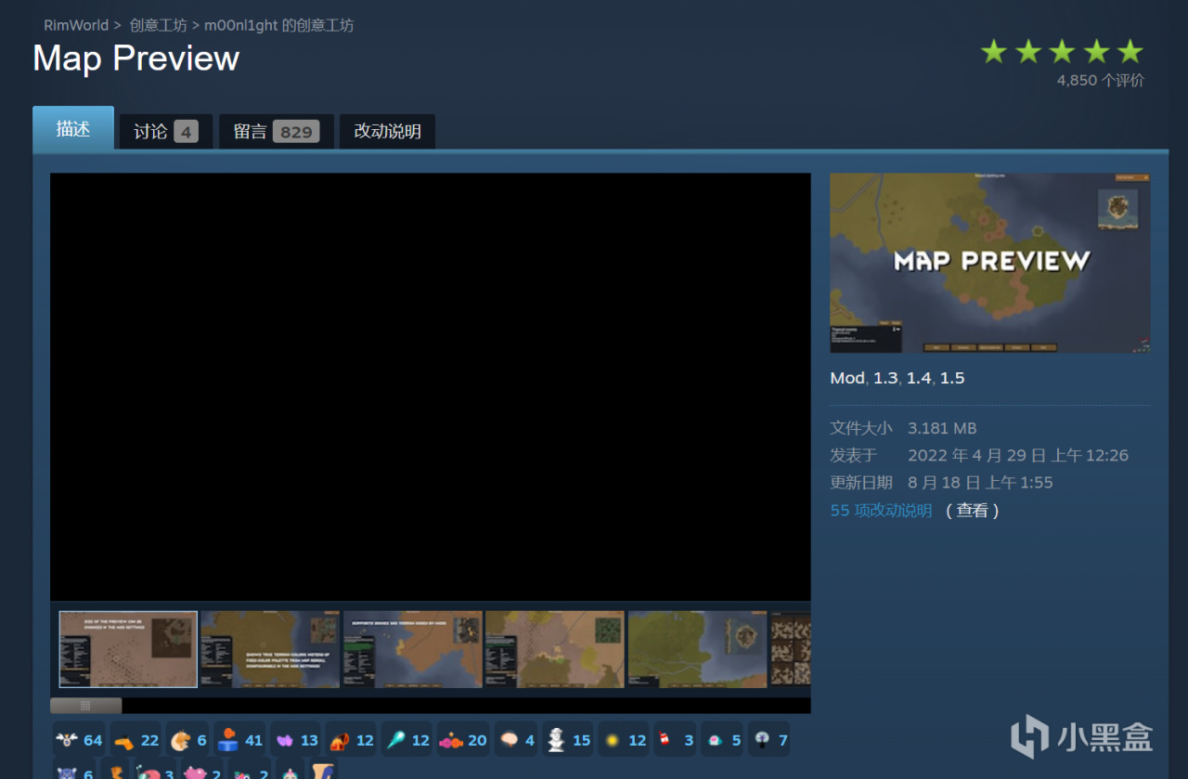Open the 创意工坊 breadcrumb link
Screen dimensions: 1188x779
[159, 25]
